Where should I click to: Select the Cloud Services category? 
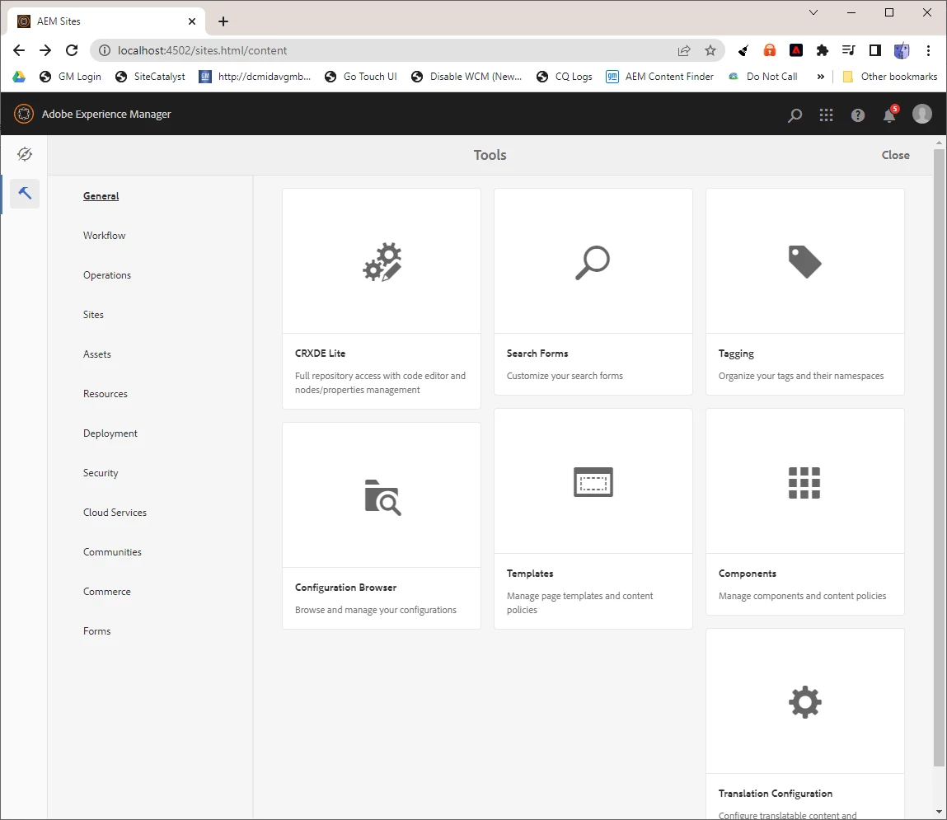point(115,512)
